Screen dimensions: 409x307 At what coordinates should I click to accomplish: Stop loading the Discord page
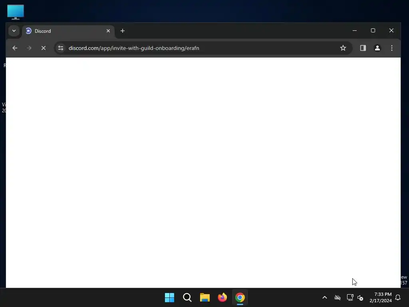44,48
